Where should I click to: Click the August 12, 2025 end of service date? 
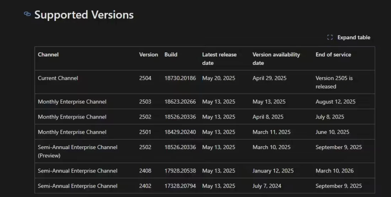[335, 102]
